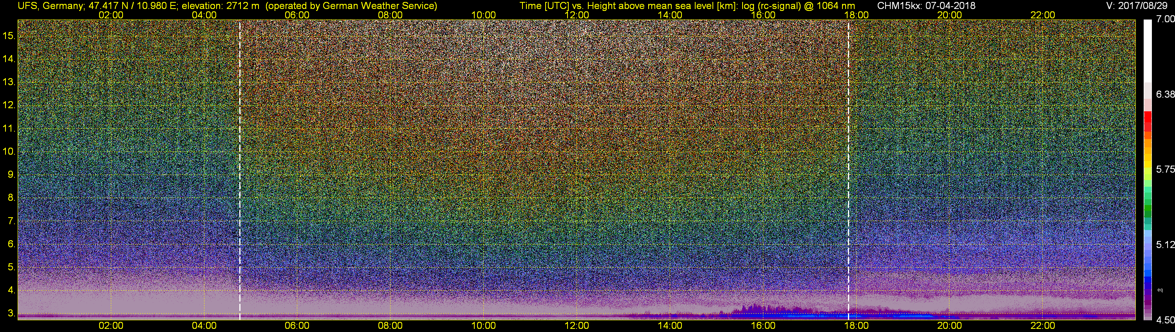Click the 5.75 label on the color scale
The width and height of the screenshot is (1175, 332).
click(x=1166, y=169)
